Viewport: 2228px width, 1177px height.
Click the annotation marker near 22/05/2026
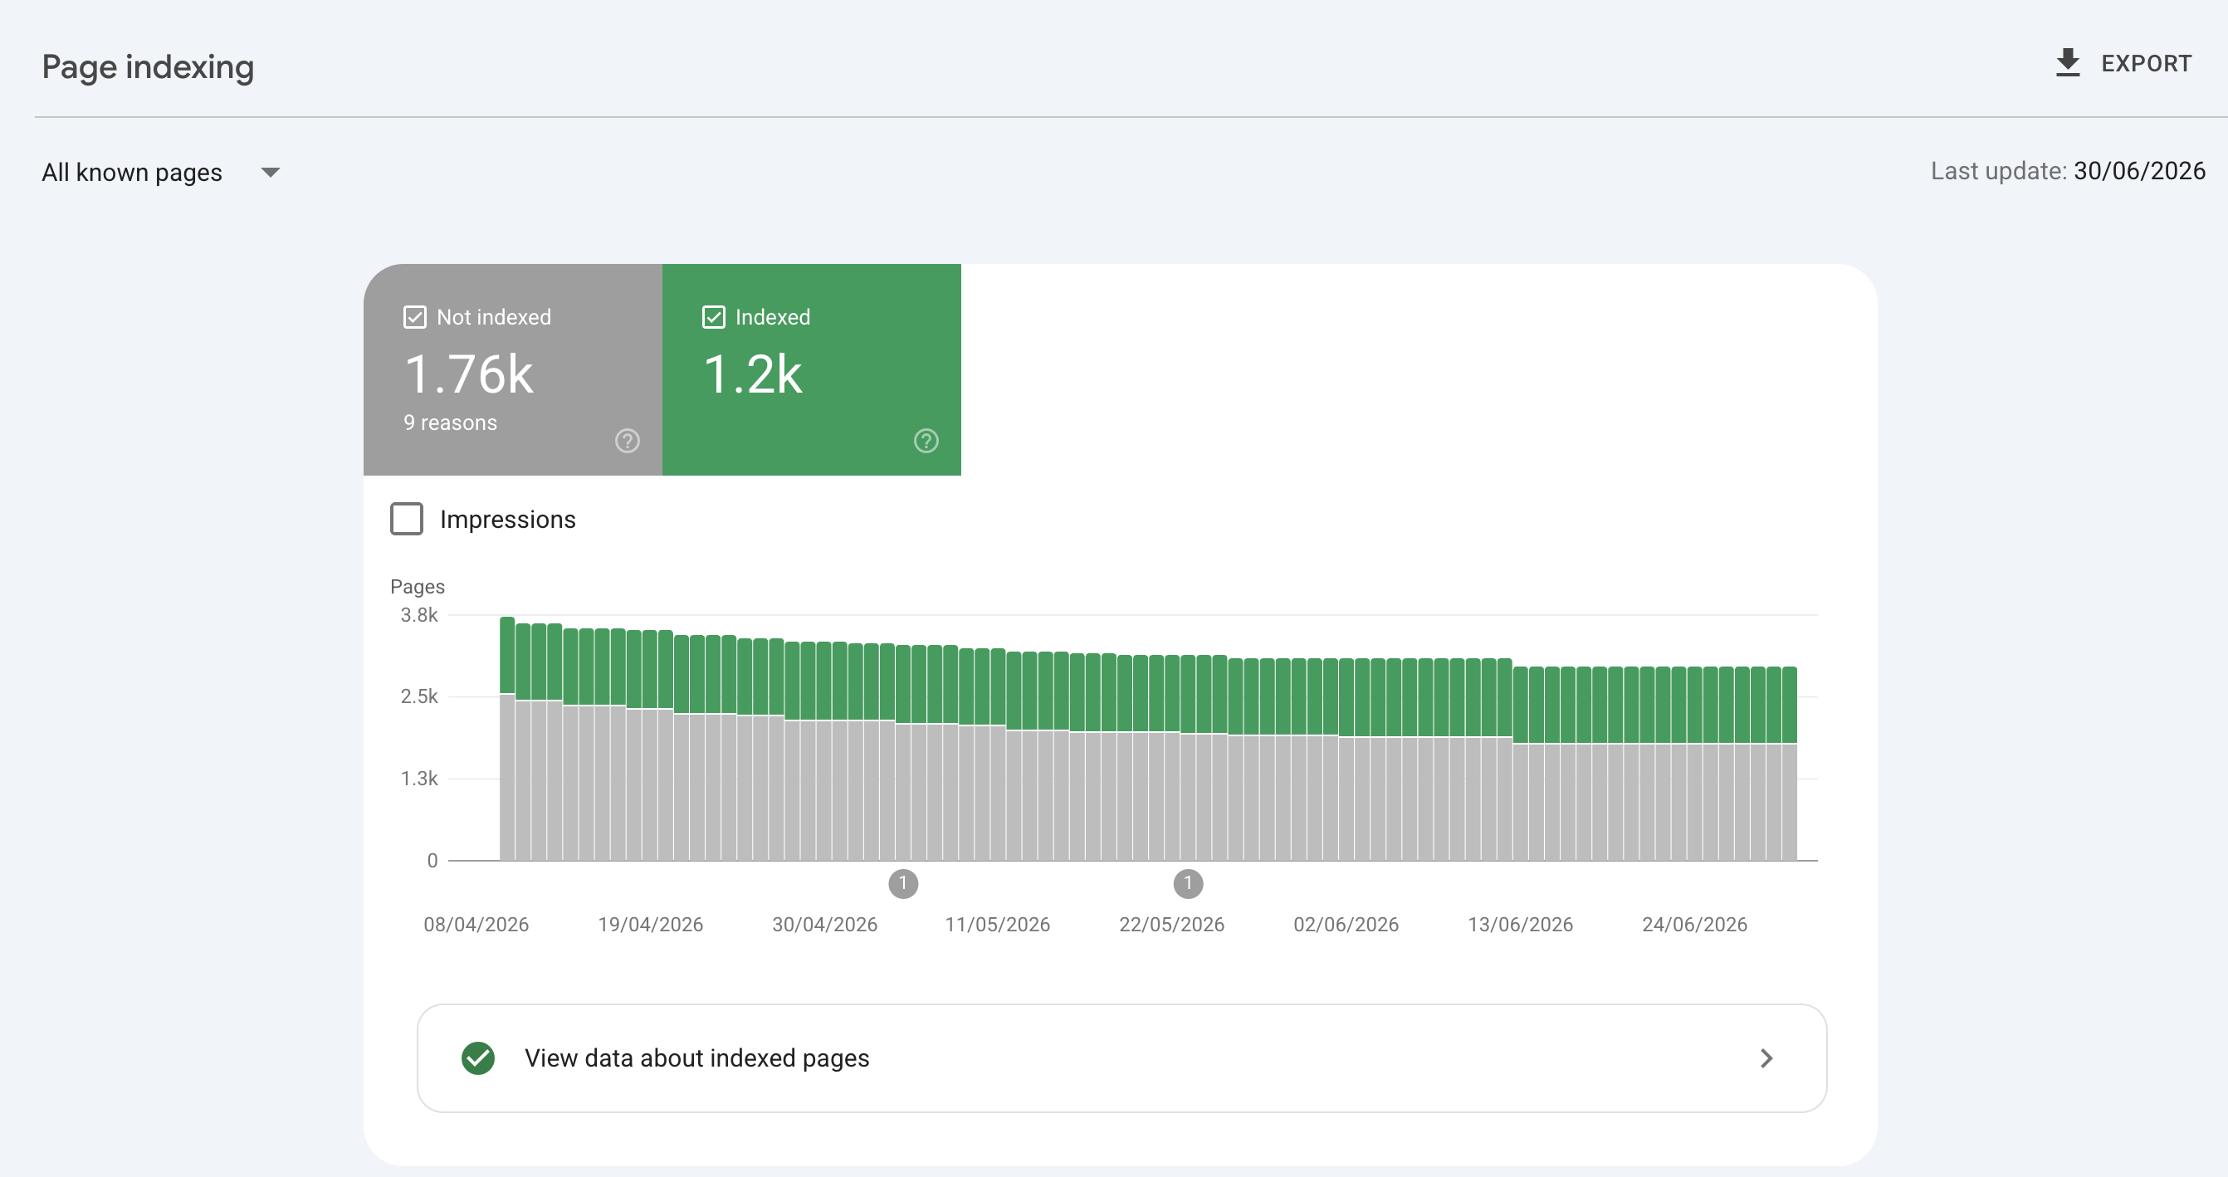coord(1188,884)
